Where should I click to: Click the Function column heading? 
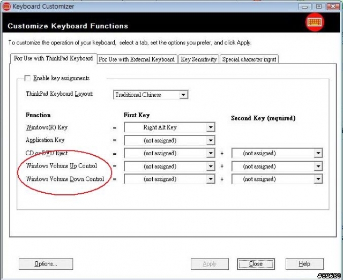click(x=38, y=115)
